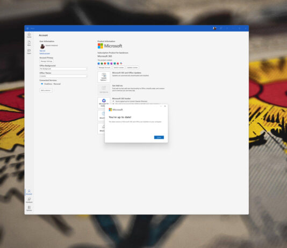The image size is (287, 248).
Task: Expand the Office Background dropdown
Action: pyautogui.click(x=63, y=69)
